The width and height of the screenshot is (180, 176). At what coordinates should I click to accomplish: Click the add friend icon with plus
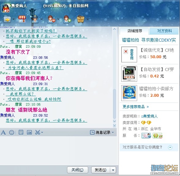(x=67, y=19)
